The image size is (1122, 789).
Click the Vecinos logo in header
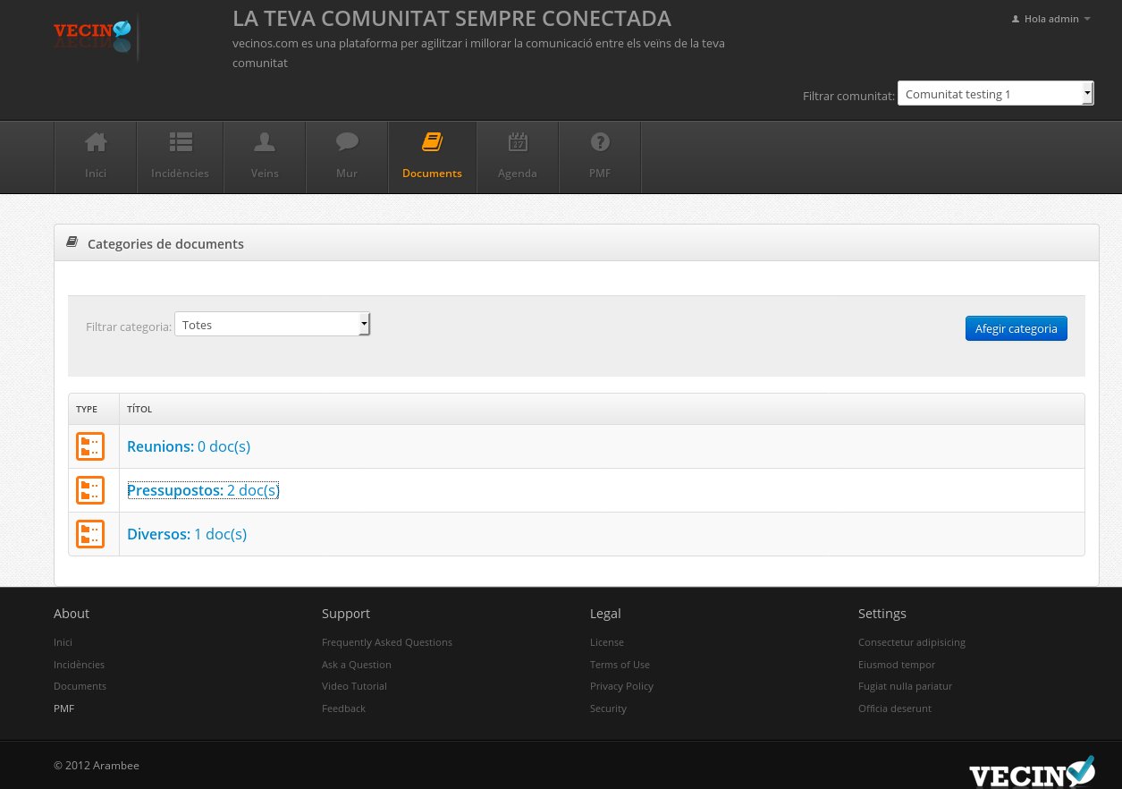[x=93, y=36]
